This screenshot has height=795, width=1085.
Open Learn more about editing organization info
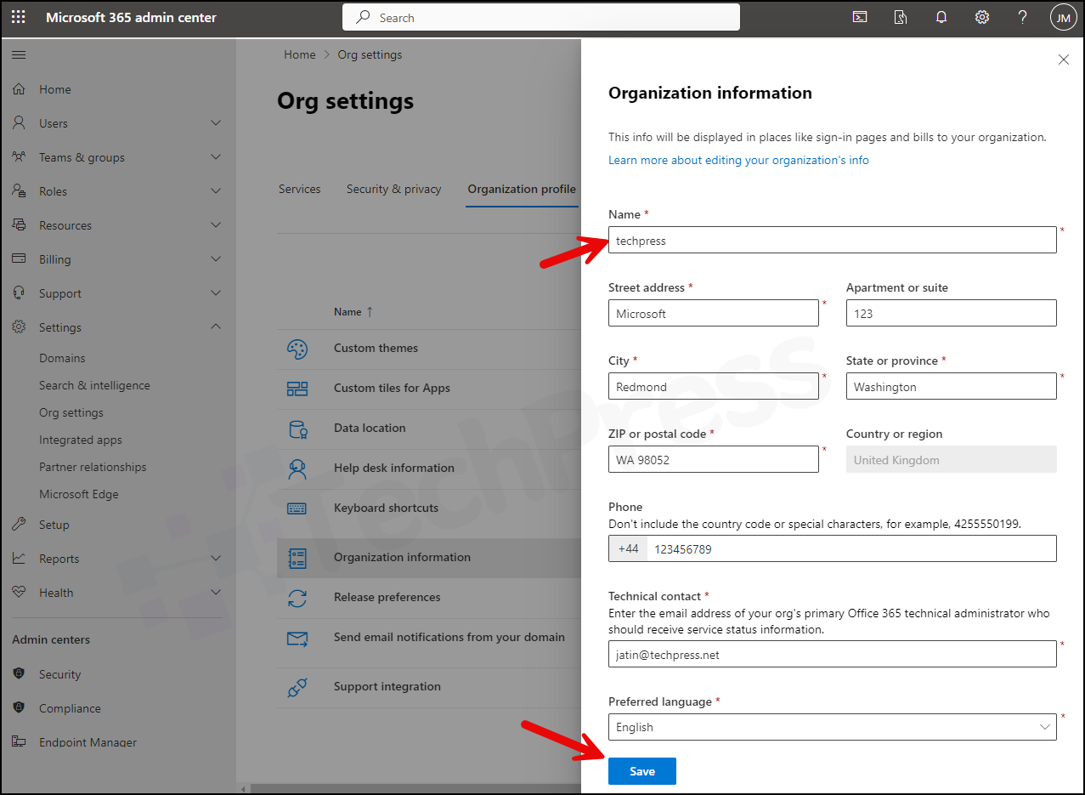click(738, 160)
